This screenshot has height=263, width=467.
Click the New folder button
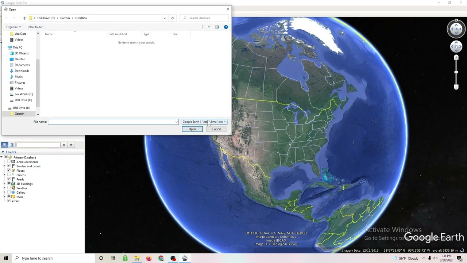point(35,27)
